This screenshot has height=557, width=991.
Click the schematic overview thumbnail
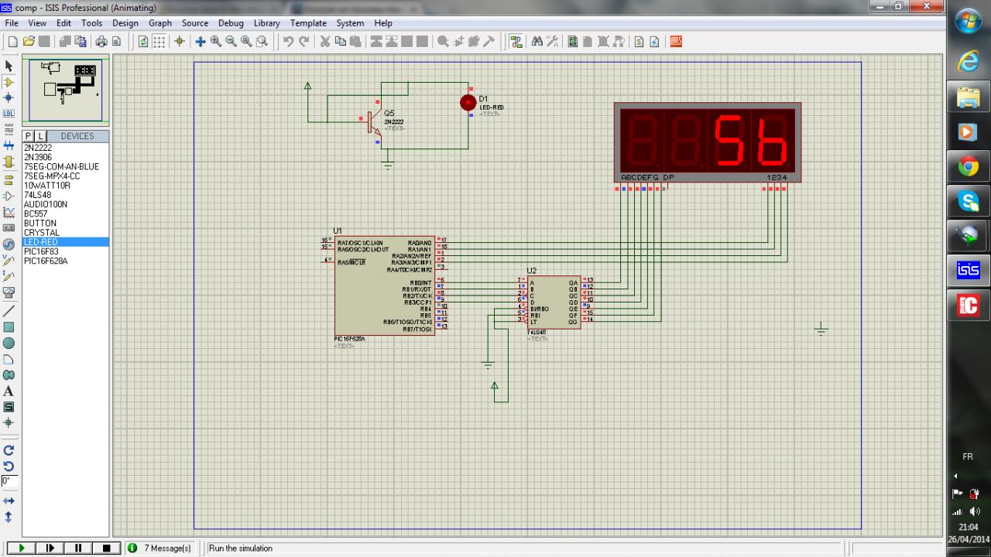tap(66, 90)
